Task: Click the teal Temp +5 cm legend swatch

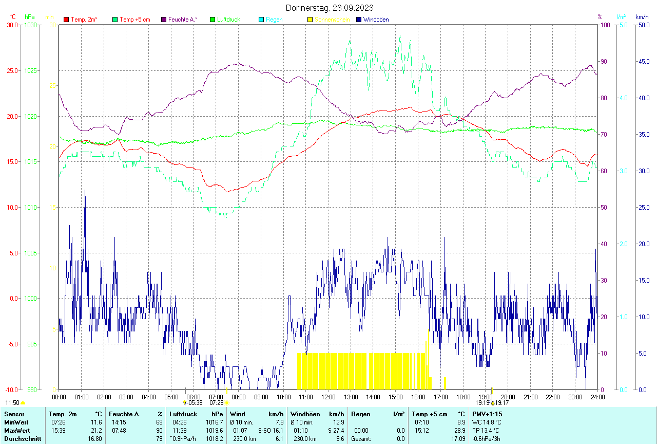Action: click(x=115, y=20)
